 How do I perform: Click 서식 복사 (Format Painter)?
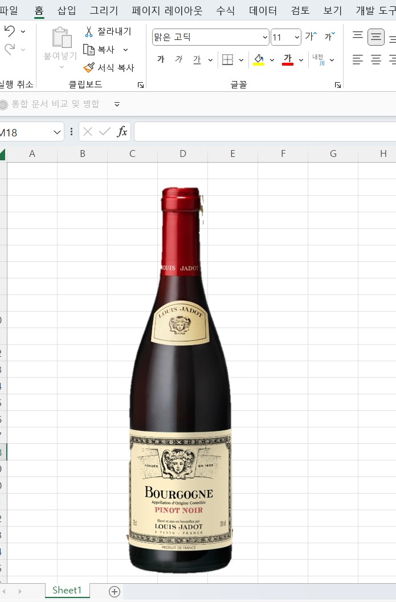click(x=109, y=68)
